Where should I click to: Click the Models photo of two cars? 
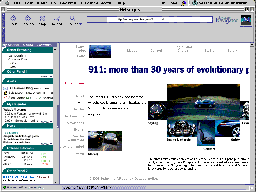tap(105, 141)
